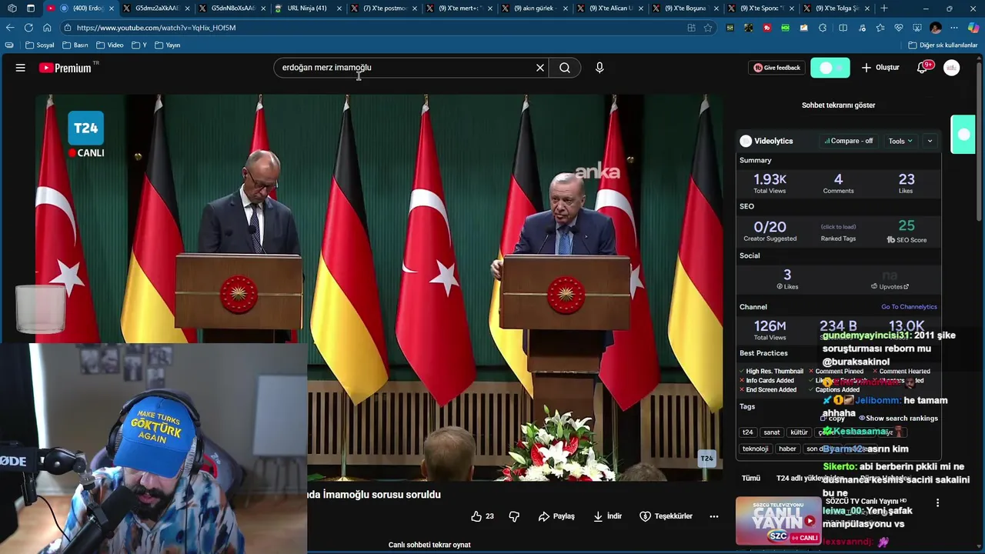Like the video with thumbs up

pos(482,516)
